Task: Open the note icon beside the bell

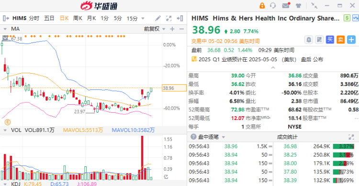Action: [x=319, y=40]
